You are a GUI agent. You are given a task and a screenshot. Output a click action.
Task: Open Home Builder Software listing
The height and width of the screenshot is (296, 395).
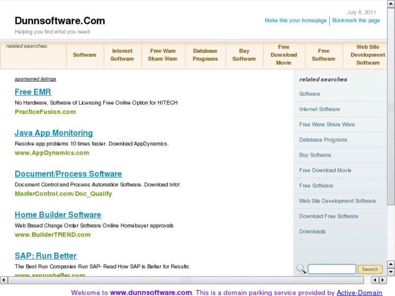pyautogui.click(x=58, y=215)
